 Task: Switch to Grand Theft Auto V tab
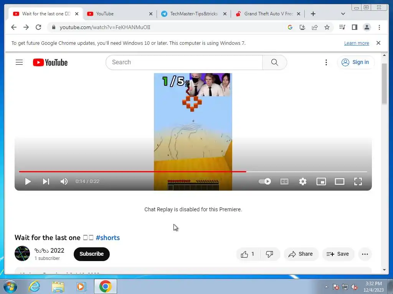pyautogui.click(x=268, y=14)
